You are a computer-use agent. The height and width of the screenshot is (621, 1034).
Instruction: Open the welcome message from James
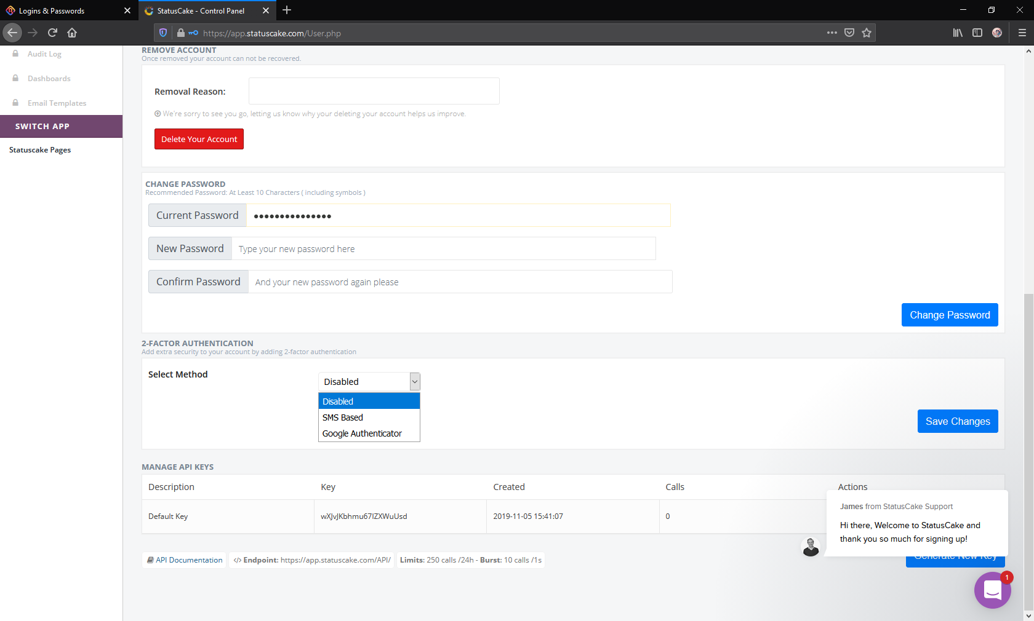coord(916,523)
